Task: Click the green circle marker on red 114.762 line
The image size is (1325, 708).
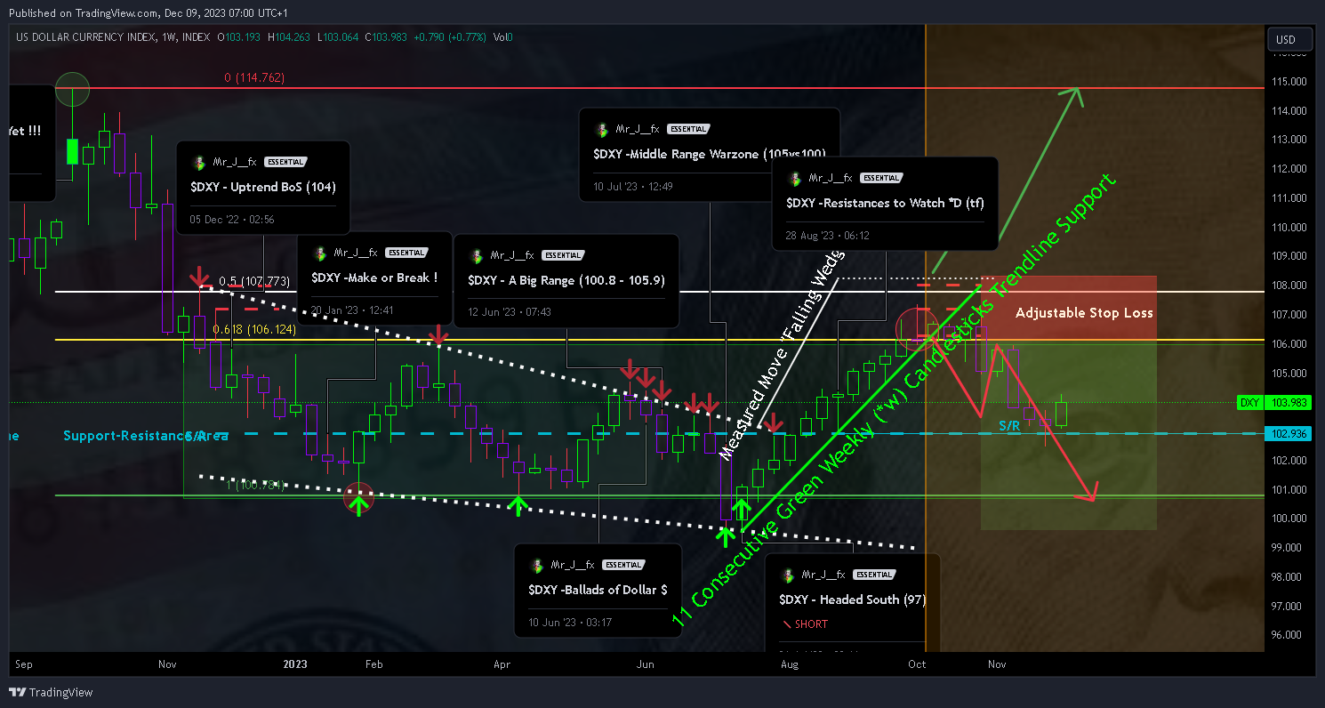Action: (73, 89)
